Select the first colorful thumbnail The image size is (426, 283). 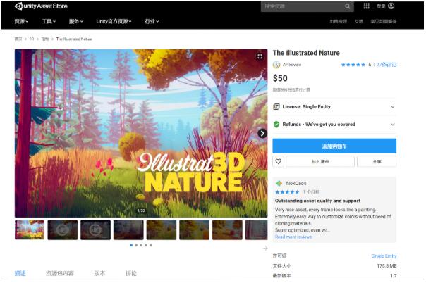pos(30,230)
